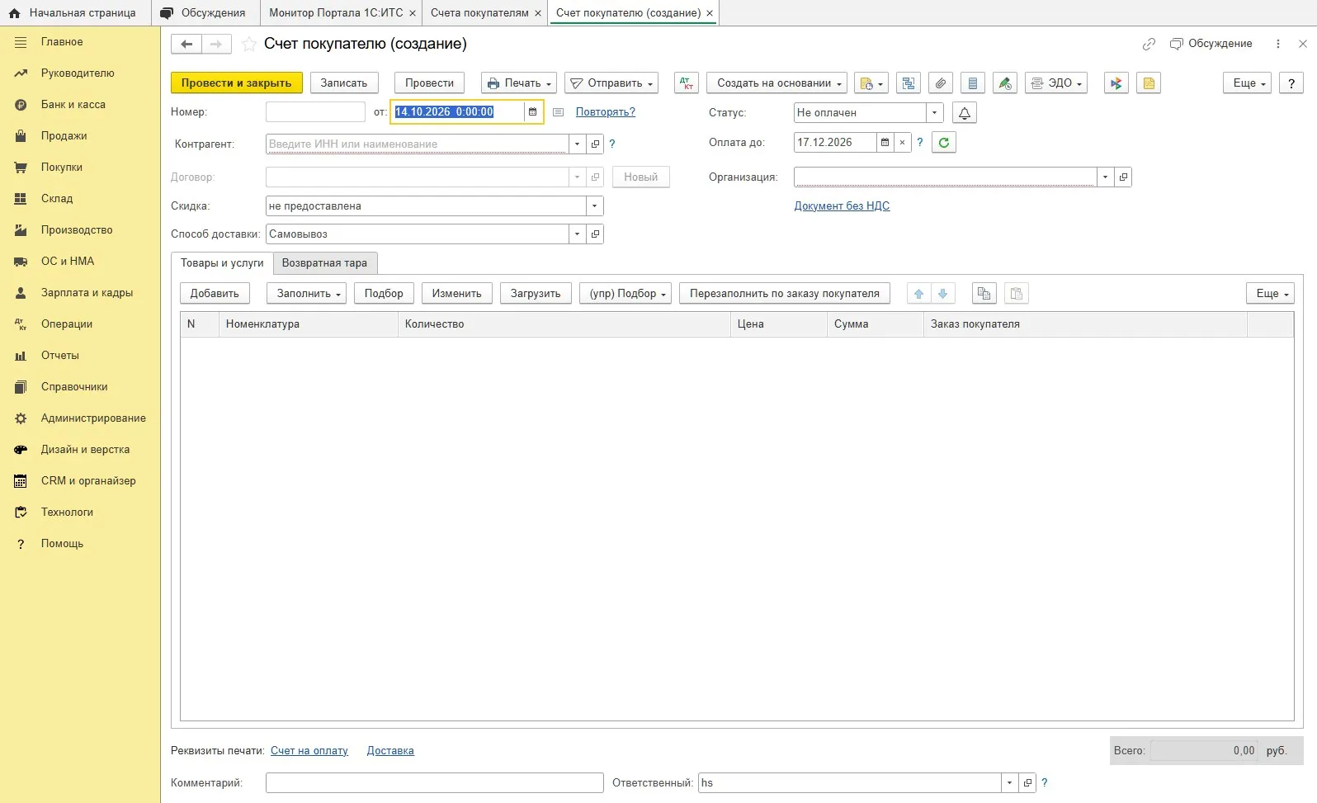Click the back navigation arrow
Viewport: 1317px width, 803px height.
(186, 44)
